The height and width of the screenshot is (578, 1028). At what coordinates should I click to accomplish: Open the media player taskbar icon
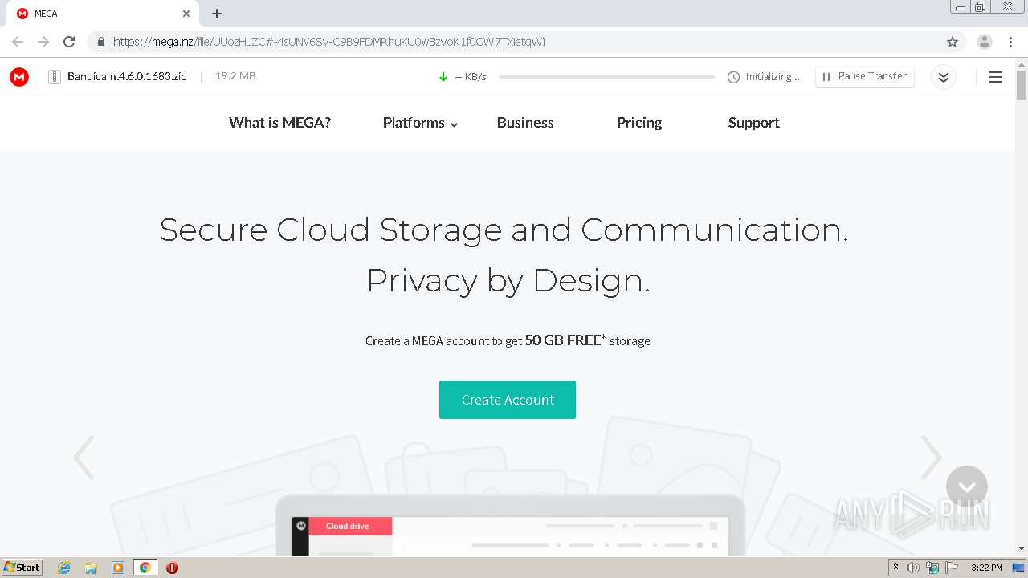(x=118, y=568)
